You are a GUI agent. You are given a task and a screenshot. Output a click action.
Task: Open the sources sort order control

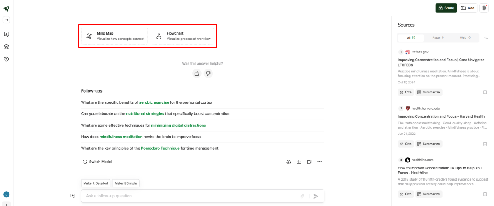(x=486, y=38)
